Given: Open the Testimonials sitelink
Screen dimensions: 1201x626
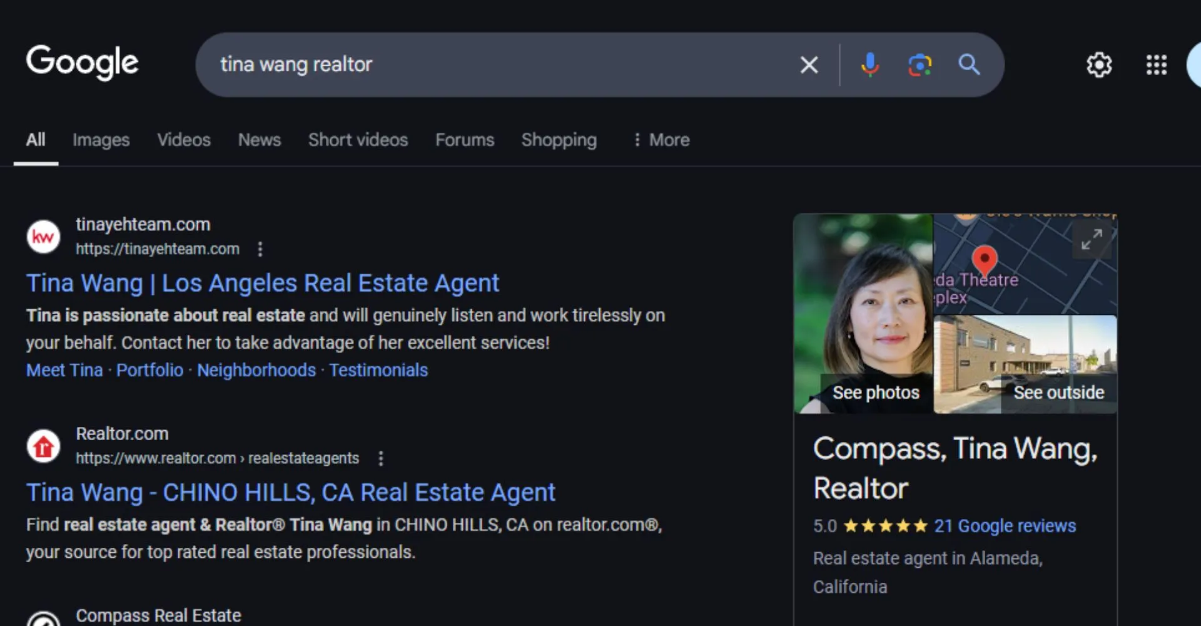Looking at the screenshot, I should point(378,370).
